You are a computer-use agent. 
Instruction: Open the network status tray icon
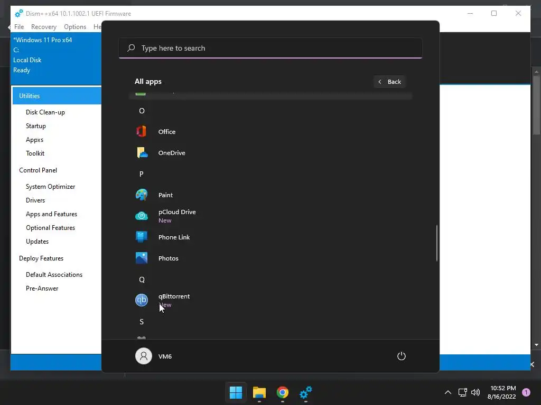pyautogui.click(x=462, y=392)
